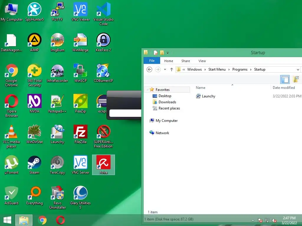Open Quick Access Toolbar customize dropdown

168,53
